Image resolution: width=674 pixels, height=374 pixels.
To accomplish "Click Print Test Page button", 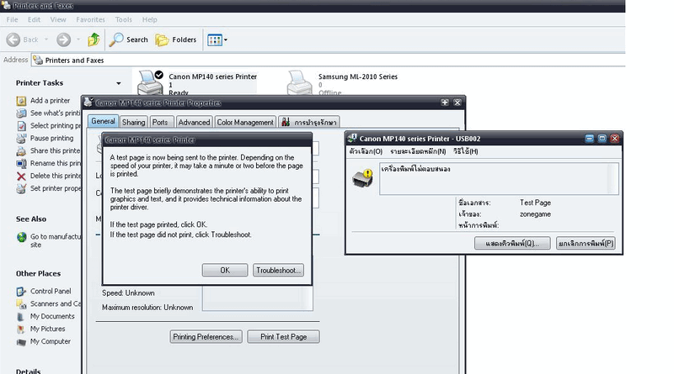I will point(283,337).
